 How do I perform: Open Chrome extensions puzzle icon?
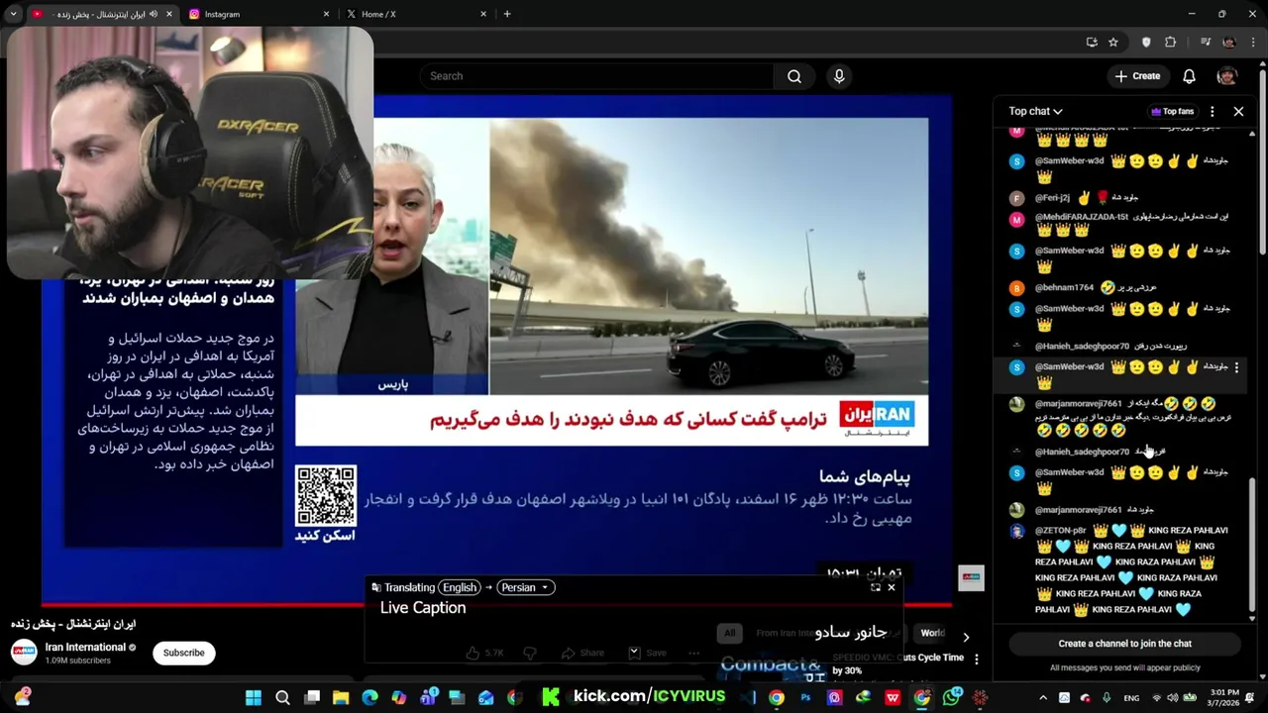pyautogui.click(x=1171, y=43)
